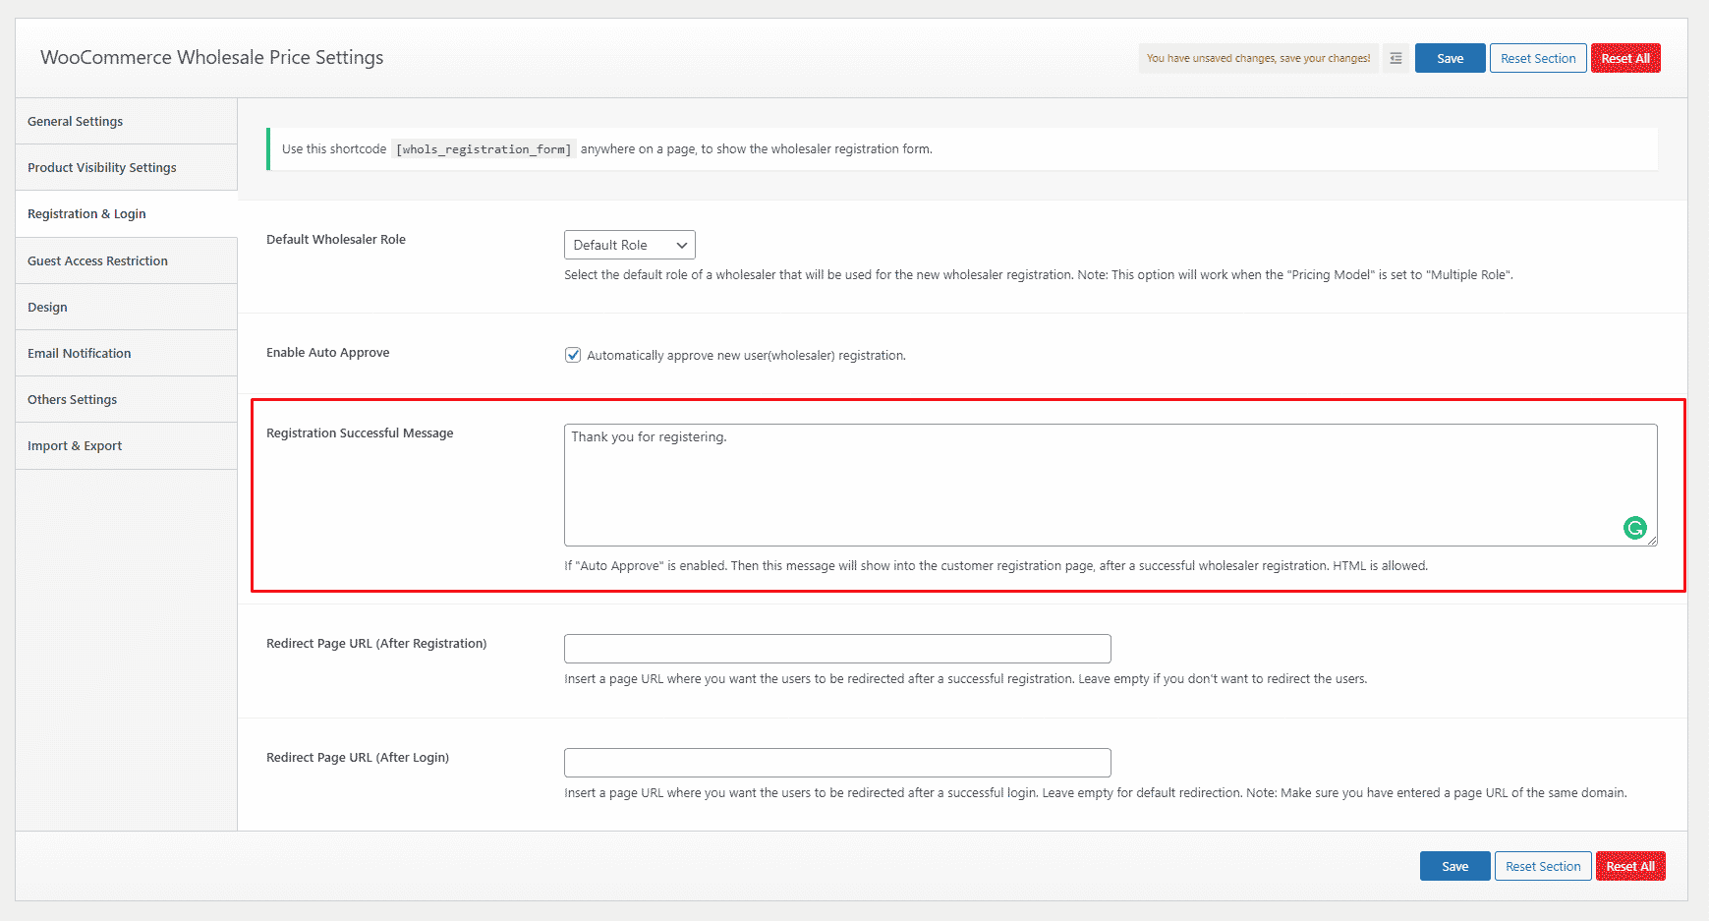Switch to the General Settings tab
The height and width of the screenshot is (921, 1709).
(x=76, y=121)
